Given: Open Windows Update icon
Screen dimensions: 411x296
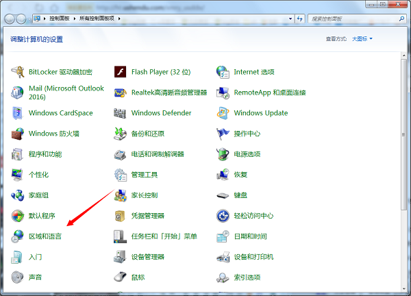Looking at the screenshot, I should click(223, 113).
